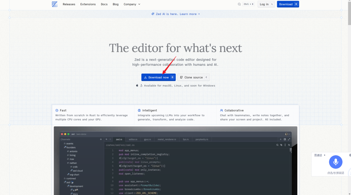Switch to the editor.rs tab
The height and width of the screenshot is (195, 351).
[x=133, y=139]
